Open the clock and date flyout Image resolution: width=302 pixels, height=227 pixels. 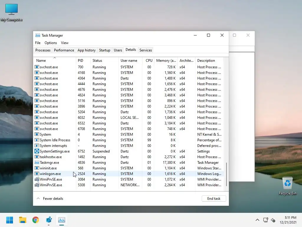[288, 220]
